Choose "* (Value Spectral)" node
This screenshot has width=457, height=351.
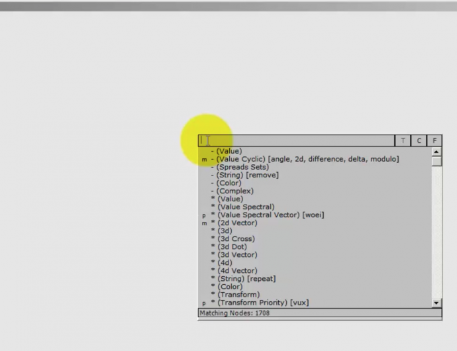242,207
